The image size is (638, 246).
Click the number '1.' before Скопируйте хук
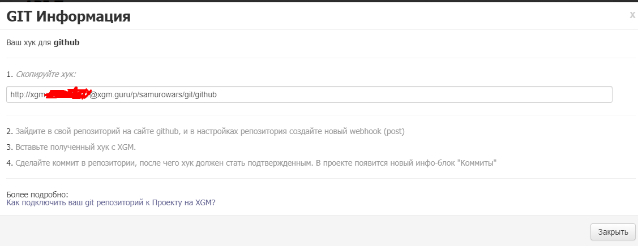pyautogui.click(x=10, y=74)
